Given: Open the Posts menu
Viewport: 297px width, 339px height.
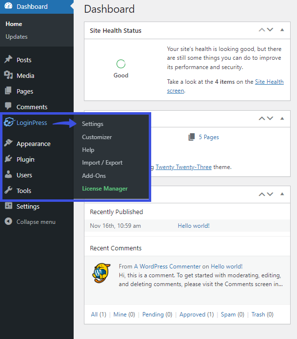Looking at the screenshot, I should pyautogui.click(x=24, y=60).
